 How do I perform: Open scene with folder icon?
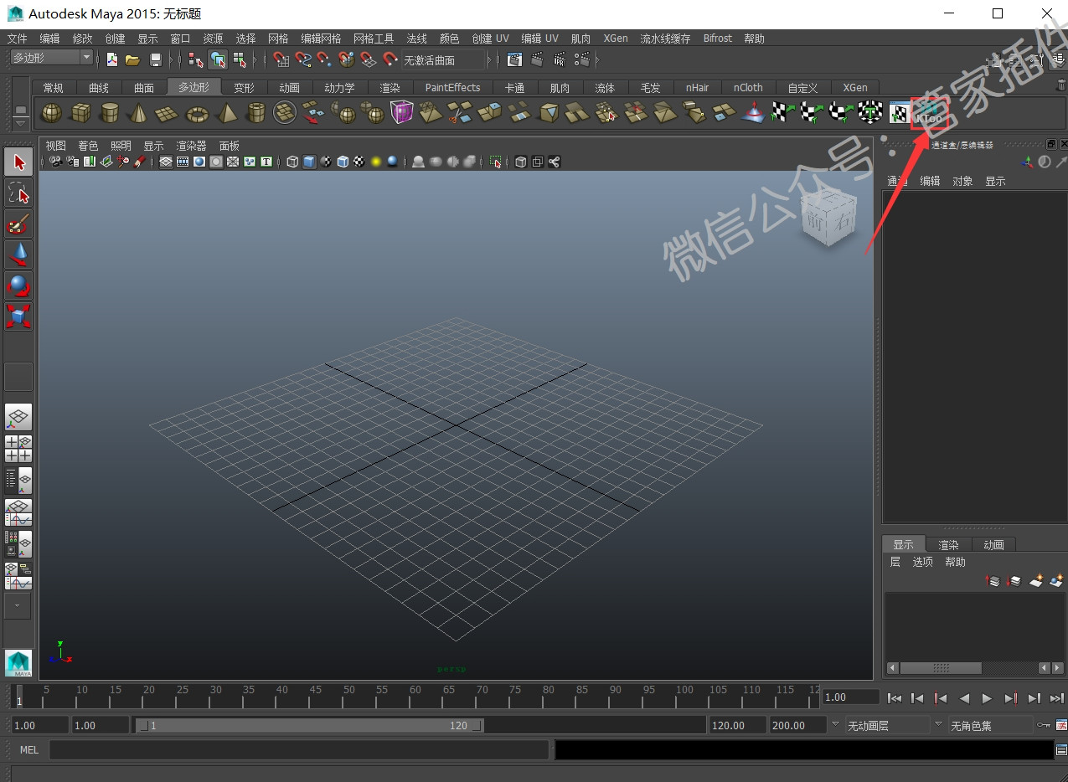click(132, 59)
